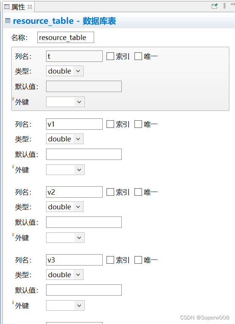The width and height of the screenshot is (235, 324).
Task: Click the minimize icon in the view toolbar
Action: pyautogui.click(x=233, y=4)
